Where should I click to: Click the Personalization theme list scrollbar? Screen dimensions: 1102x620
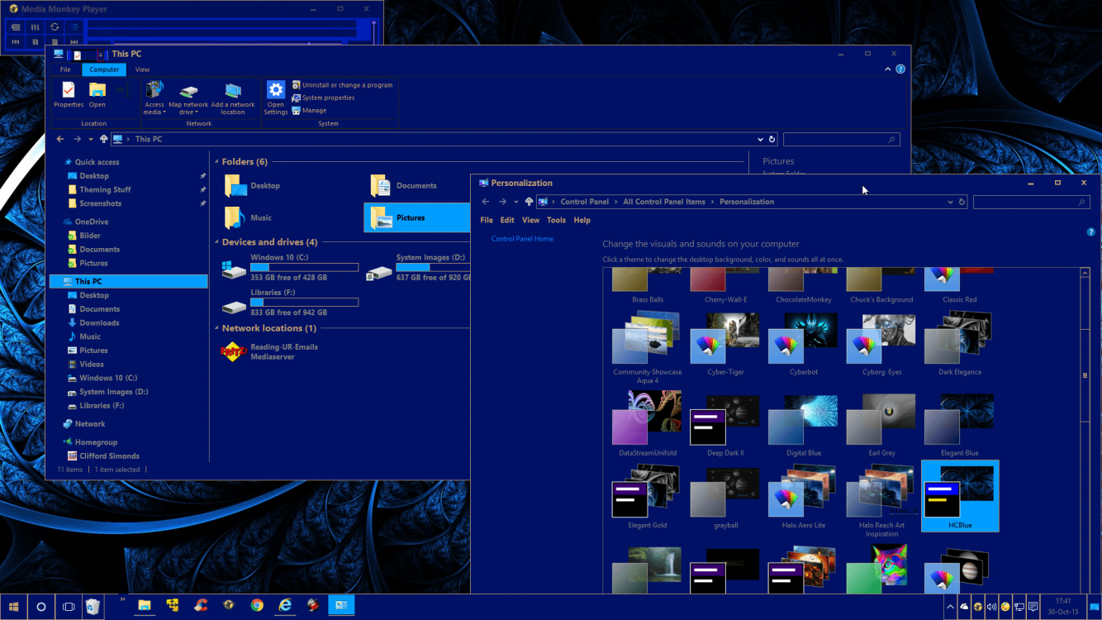coord(1085,376)
